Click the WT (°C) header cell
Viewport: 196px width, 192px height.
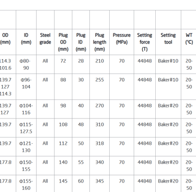pyautogui.click(x=189, y=39)
